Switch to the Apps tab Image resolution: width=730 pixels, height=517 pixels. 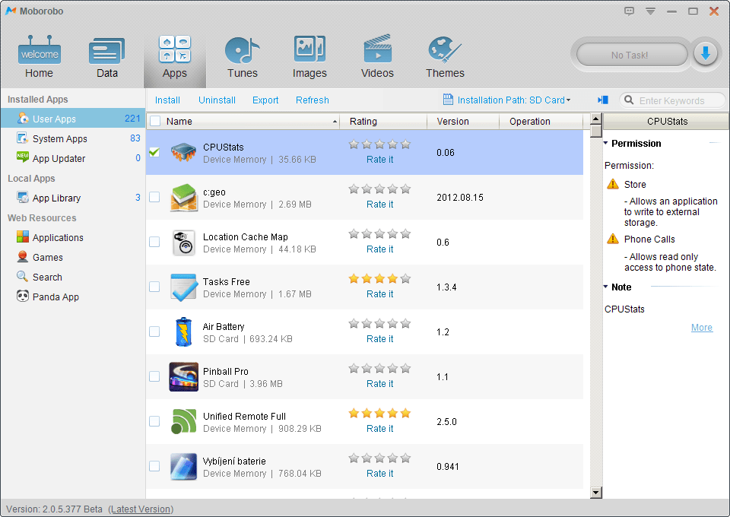175,57
